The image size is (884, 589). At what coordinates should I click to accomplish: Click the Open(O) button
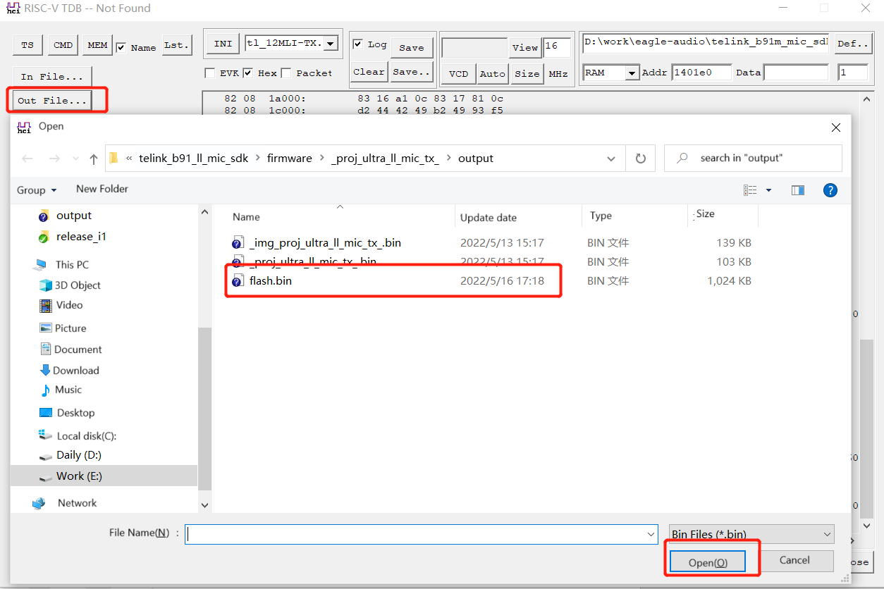pos(706,561)
